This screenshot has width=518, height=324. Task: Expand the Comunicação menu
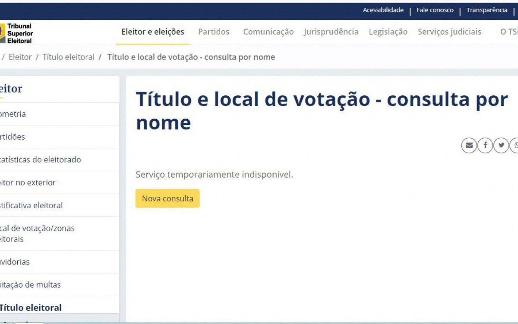(268, 32)
